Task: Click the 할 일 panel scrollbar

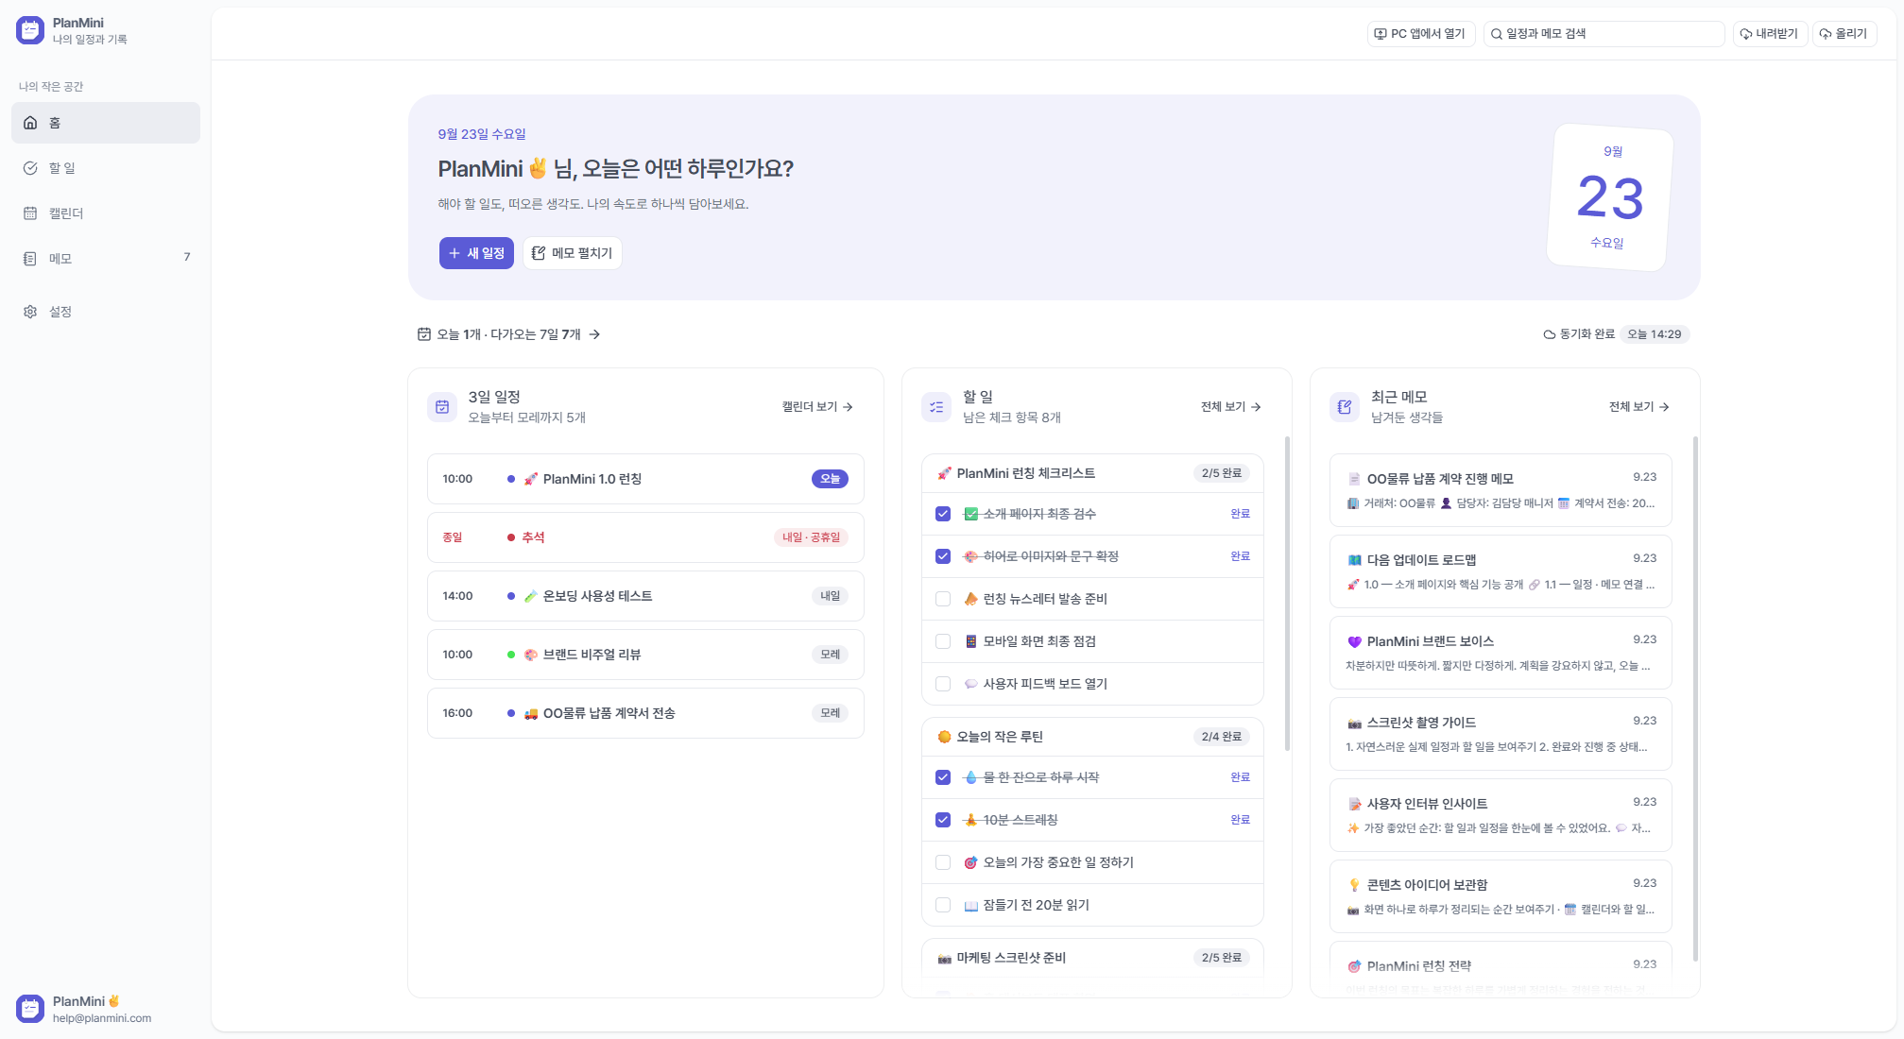Action: pos(1287,593)
